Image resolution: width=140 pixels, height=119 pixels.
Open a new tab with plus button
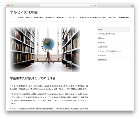pos(133,6)
